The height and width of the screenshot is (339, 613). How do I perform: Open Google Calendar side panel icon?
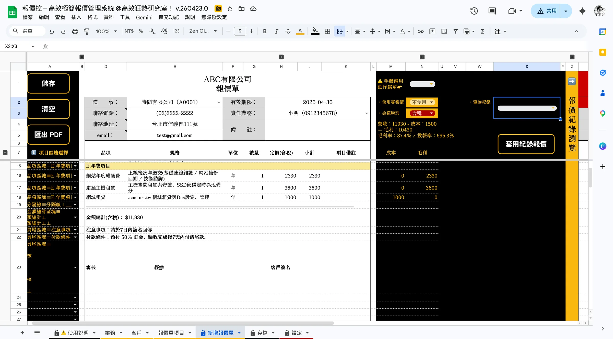coord(603,32)
